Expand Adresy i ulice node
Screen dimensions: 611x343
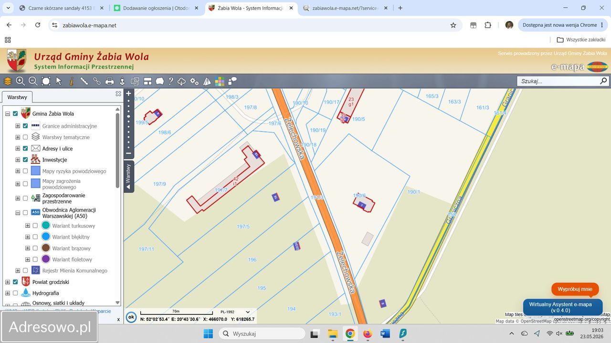pyautogui.click(x=18, y=149)
